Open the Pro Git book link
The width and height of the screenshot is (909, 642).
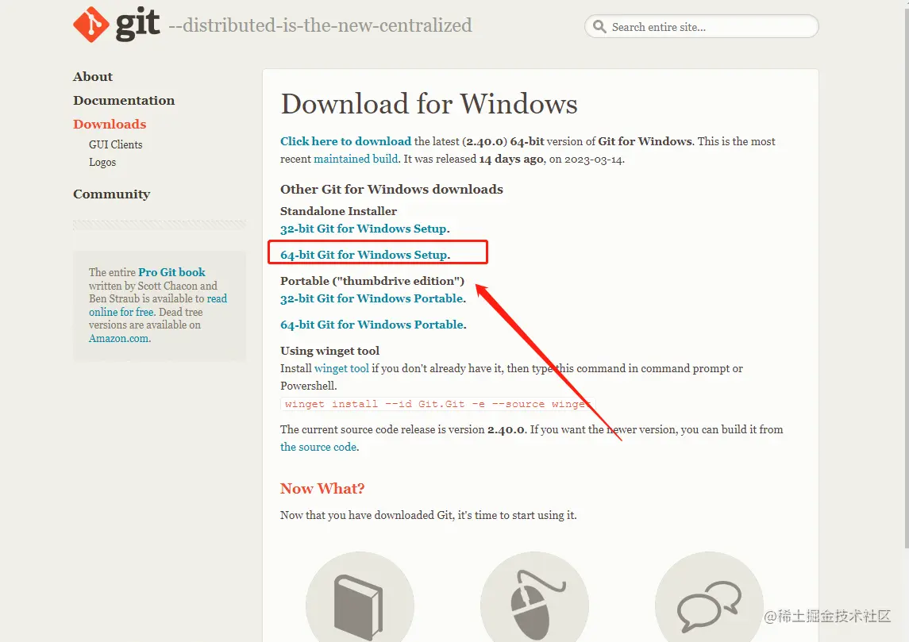coord(171,271)
